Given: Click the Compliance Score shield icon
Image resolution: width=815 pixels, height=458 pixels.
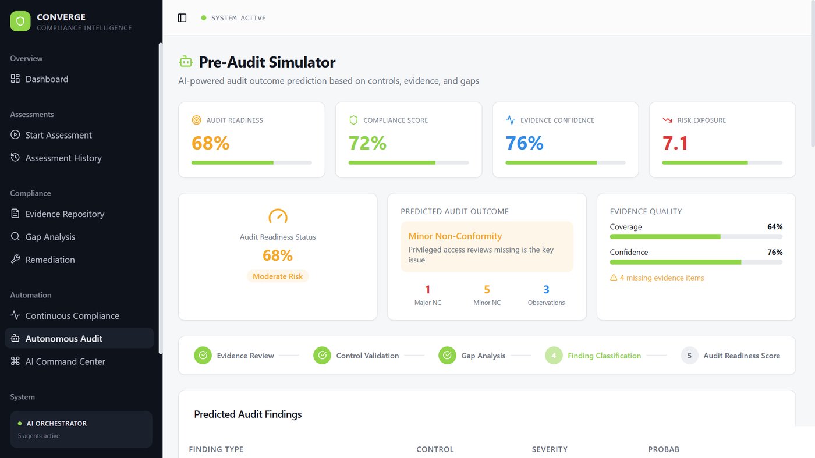Looking at the screenshot, I should 353,120.
